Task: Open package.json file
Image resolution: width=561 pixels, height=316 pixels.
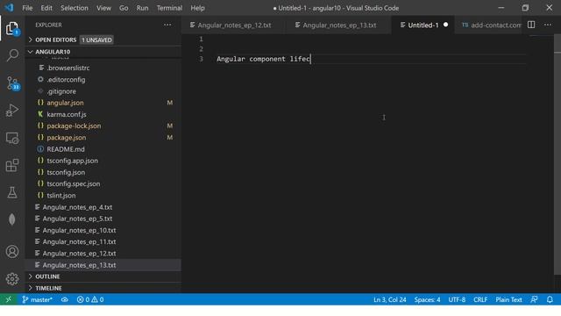Action: point(67,138)
